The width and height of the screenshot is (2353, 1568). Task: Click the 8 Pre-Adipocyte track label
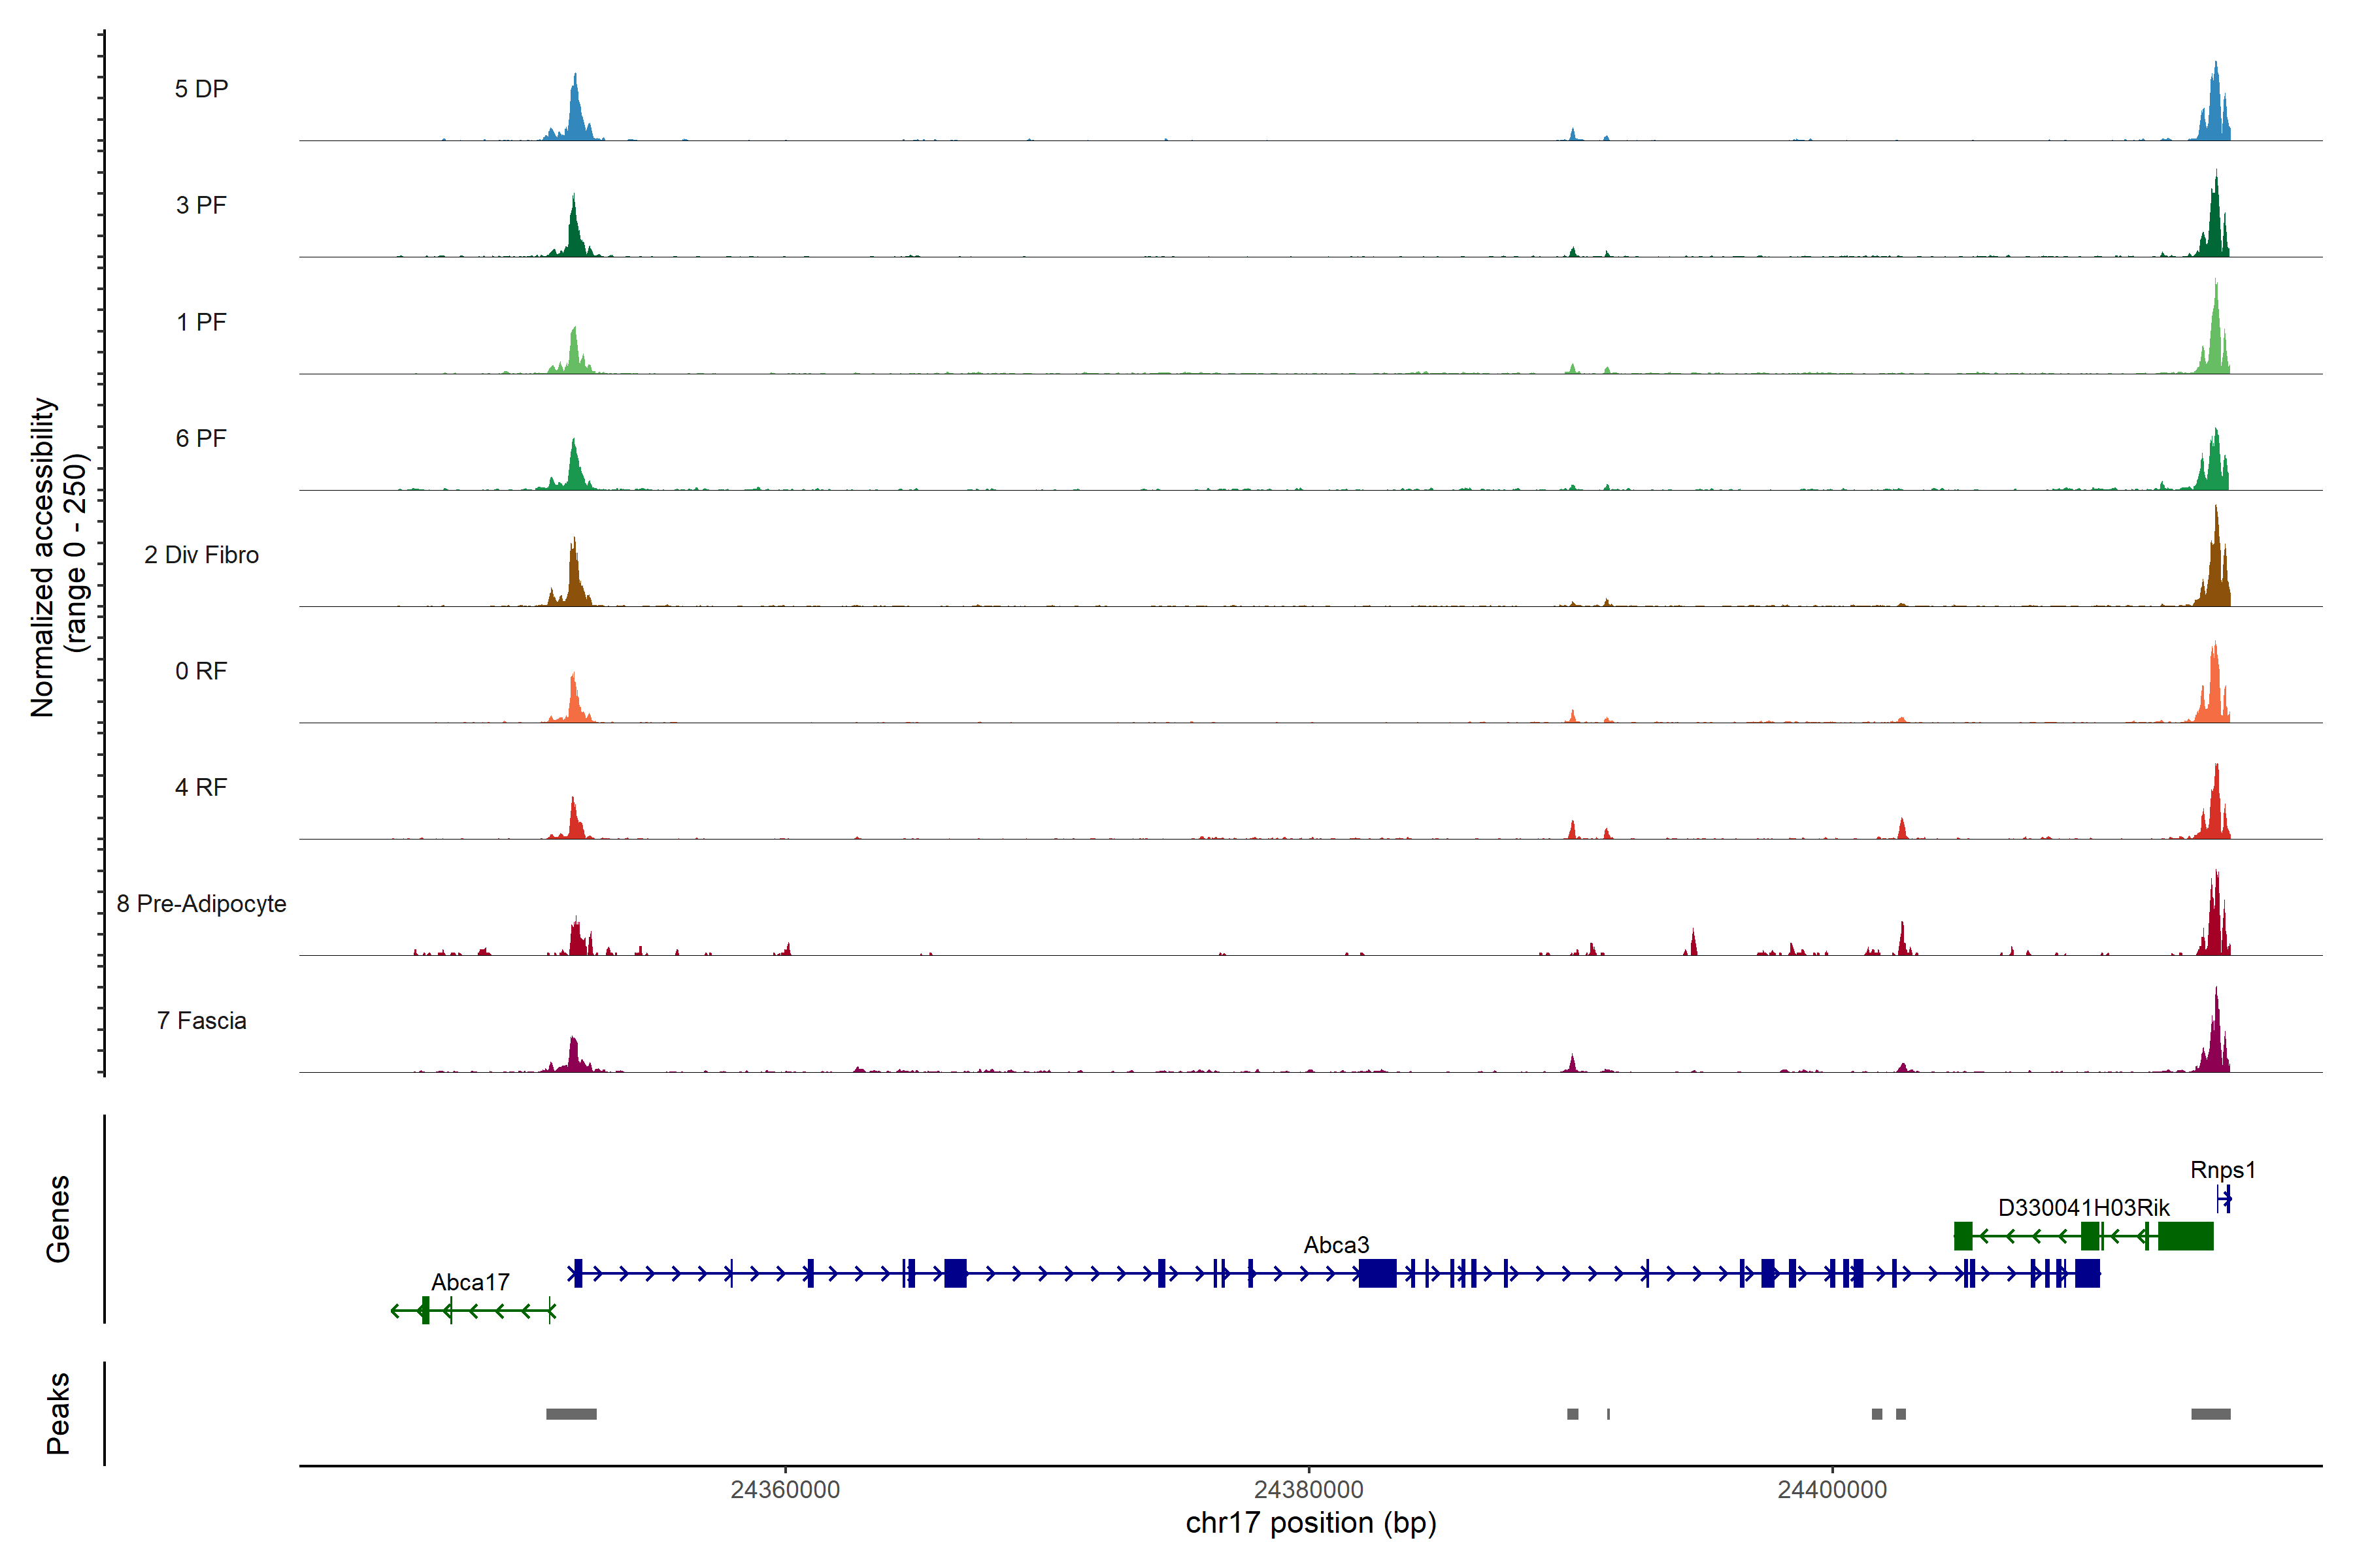(x=201, y=904)
